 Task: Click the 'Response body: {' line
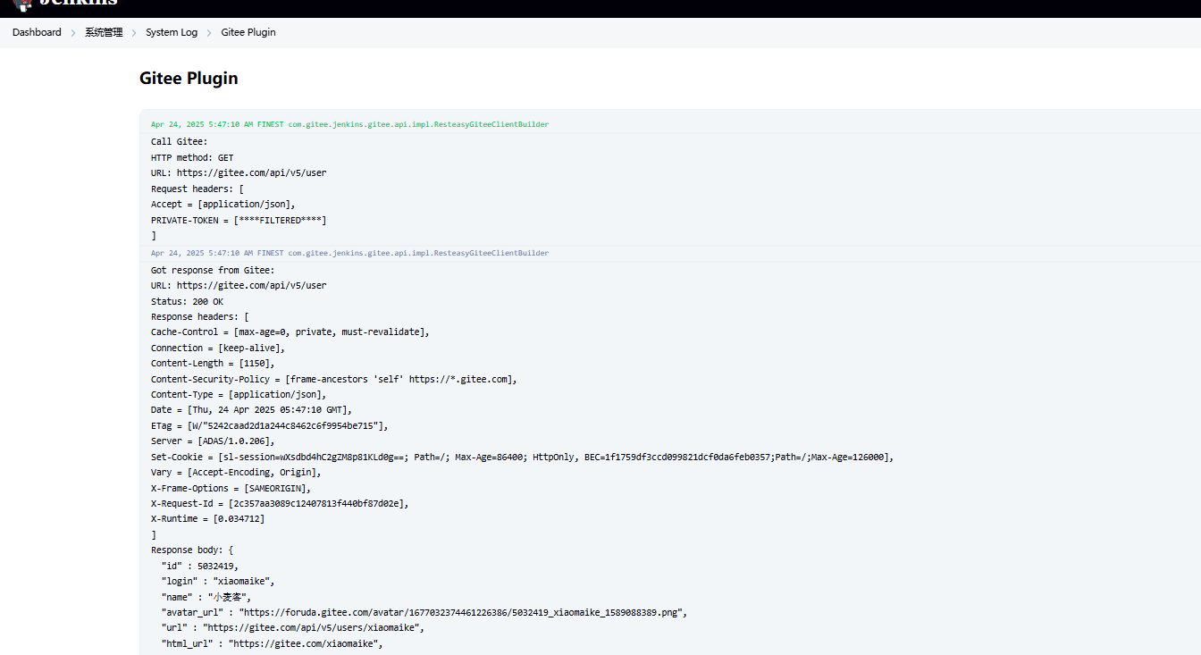[192, 550]
